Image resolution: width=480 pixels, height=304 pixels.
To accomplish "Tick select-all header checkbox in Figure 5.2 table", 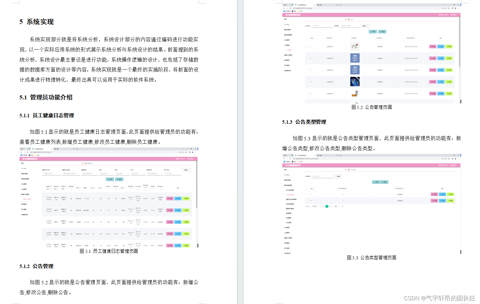I will tap(307, 38).
